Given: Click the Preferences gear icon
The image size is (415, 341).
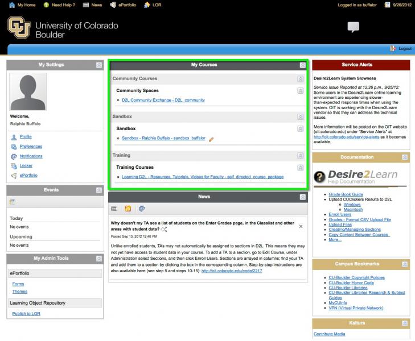Looking at the screenshot, I should (x=14, y=147).
